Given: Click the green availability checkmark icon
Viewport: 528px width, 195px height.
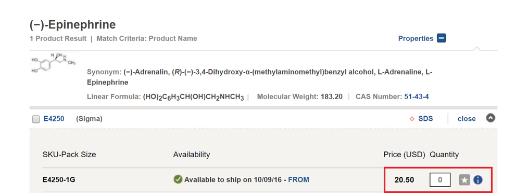Looking at the screenshot, I should (178, 179).
